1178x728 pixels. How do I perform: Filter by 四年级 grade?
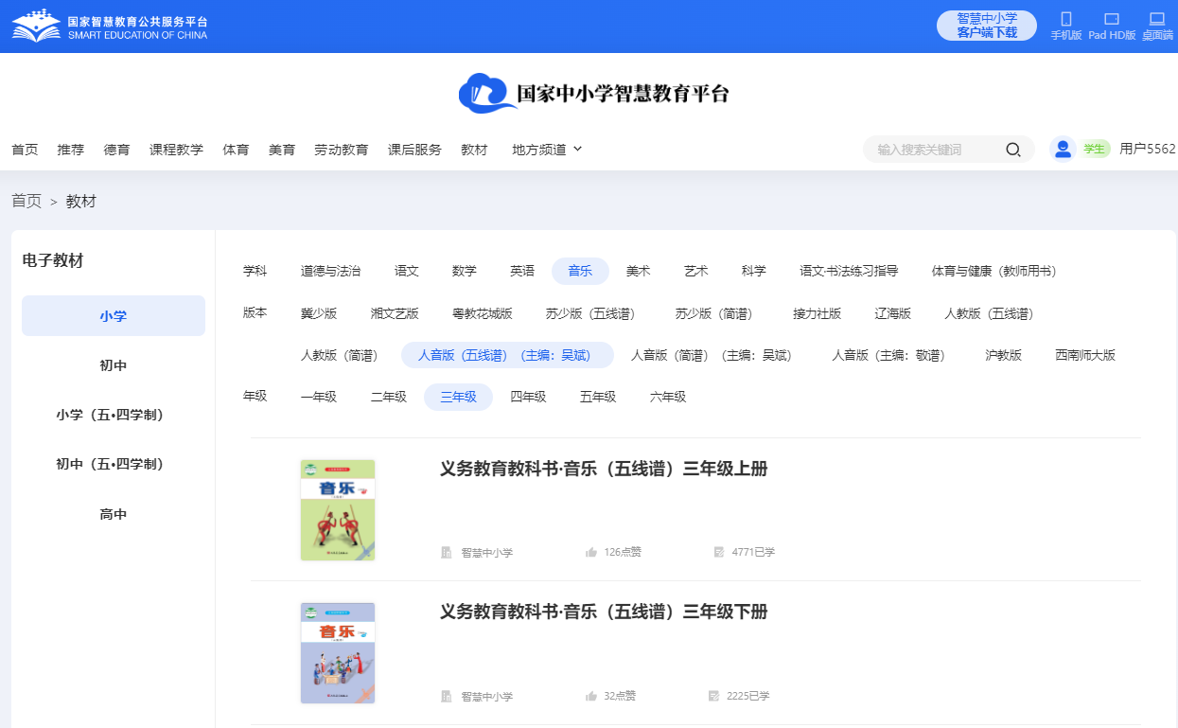[529, 397]
